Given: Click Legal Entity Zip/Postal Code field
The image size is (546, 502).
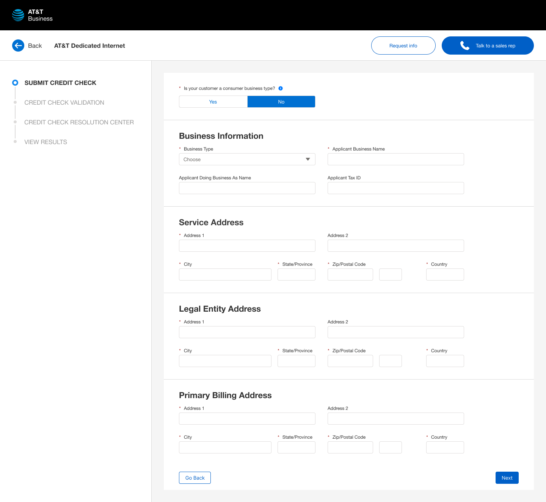Looking at the screenshot, I should (350, 361).
